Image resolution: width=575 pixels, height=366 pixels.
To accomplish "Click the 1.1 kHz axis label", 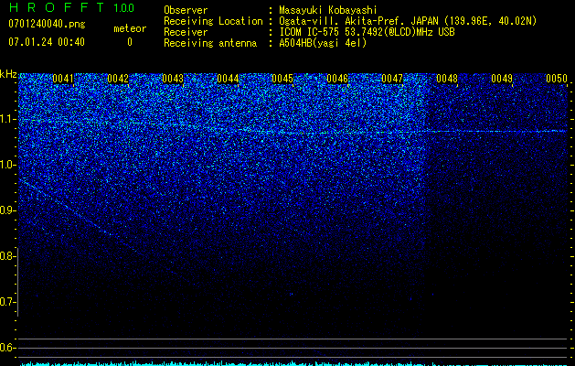I will pos(8,119).
